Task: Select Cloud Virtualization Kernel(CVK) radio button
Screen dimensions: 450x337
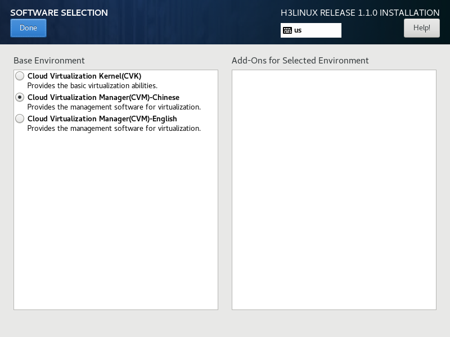Action: point(20,76)
